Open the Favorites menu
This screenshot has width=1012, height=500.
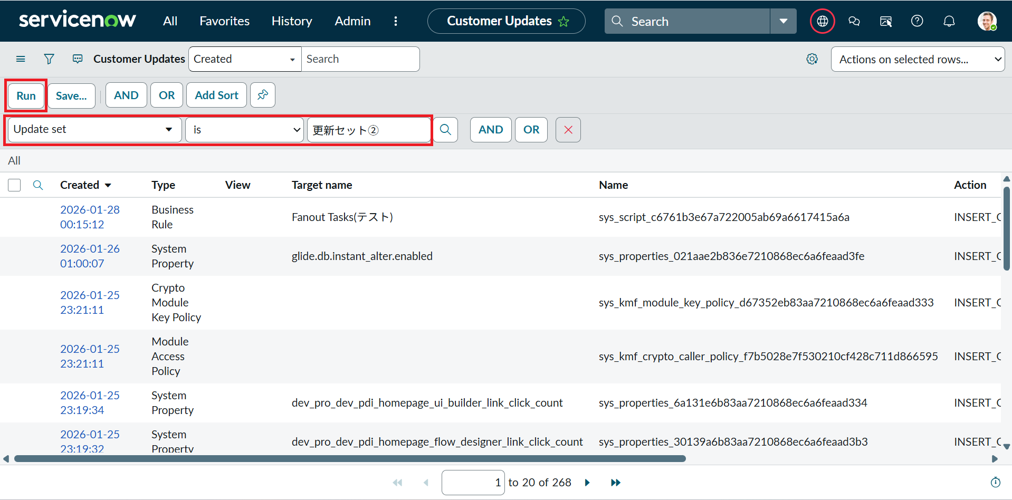point(224,21)
